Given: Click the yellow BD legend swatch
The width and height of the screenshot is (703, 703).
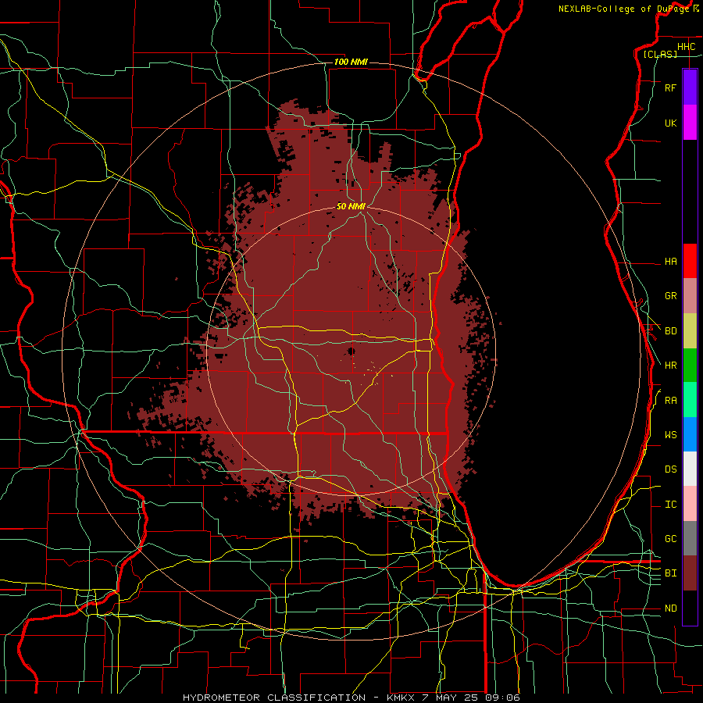Looking at the screenshot, I should pos(690,331).
